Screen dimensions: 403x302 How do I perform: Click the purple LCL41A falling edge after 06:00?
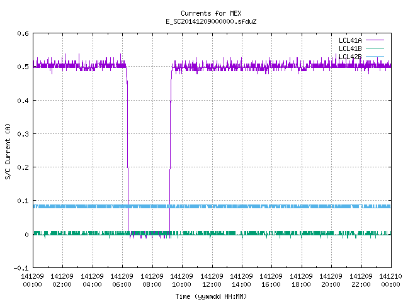pos(127,149)
